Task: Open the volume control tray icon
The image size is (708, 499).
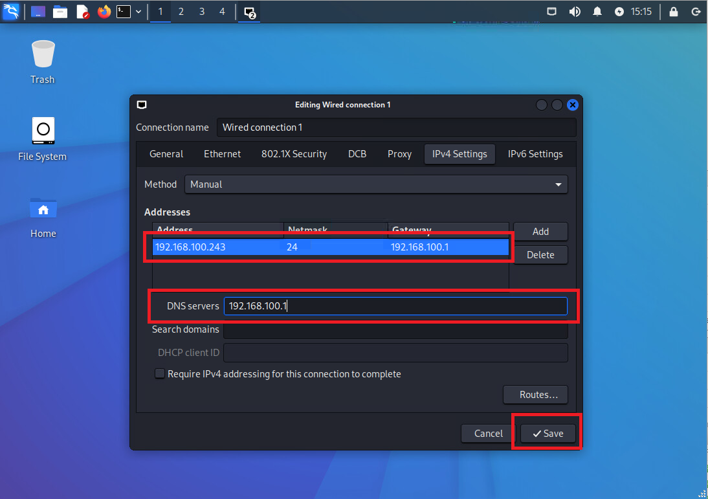Action: point(574,12)
